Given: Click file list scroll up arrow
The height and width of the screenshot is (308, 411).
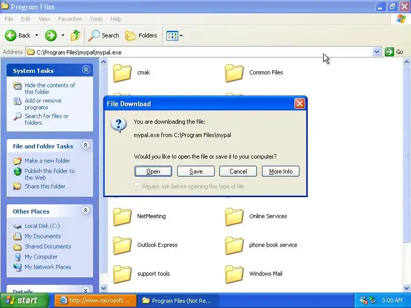Looking at the screenshot, I should pos(406,62).
